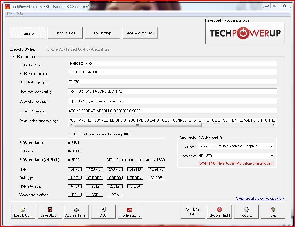The width and height of the screenshot is (295, 227).
Task: Click the BIOS version string field
Action: tap(172, 72)
